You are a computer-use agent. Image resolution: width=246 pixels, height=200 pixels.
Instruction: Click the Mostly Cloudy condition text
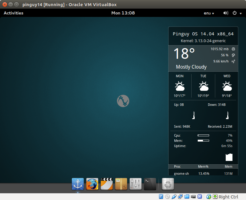191,67
